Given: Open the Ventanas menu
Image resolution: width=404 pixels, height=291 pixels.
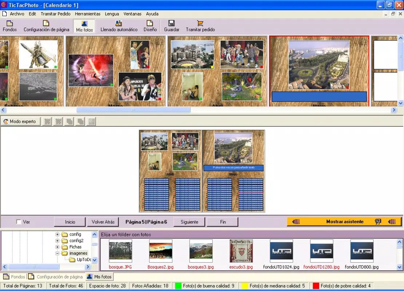Looking at the screenshot, I should coord(132,14).
